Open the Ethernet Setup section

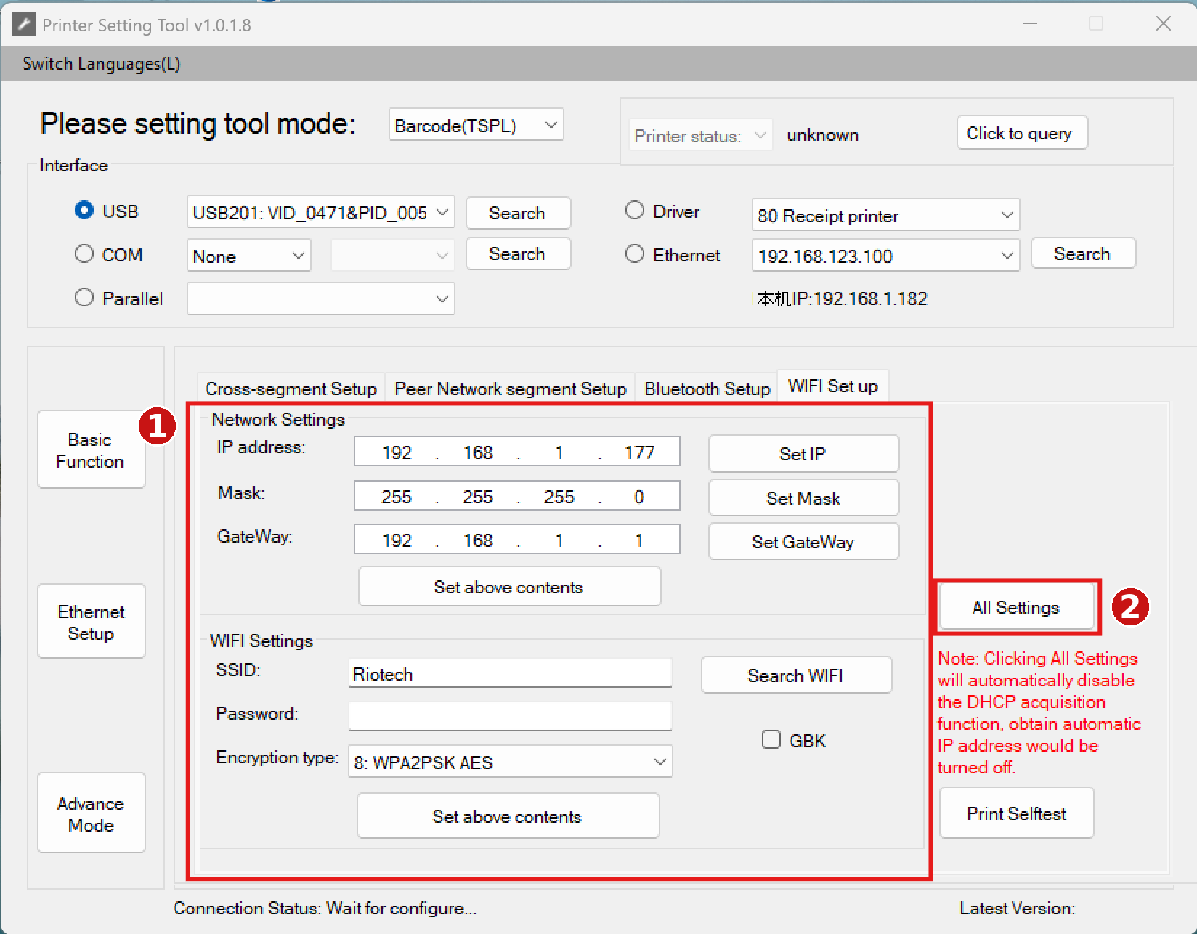pos(92,622)
